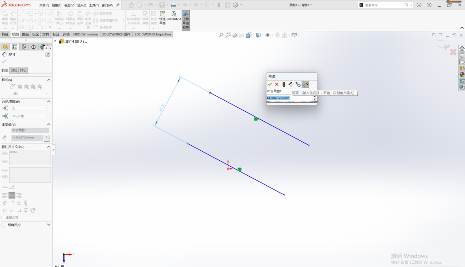Collapse the 主要值(V) section
The width and height of the screenshot is (465, 267).
point(49,124)
